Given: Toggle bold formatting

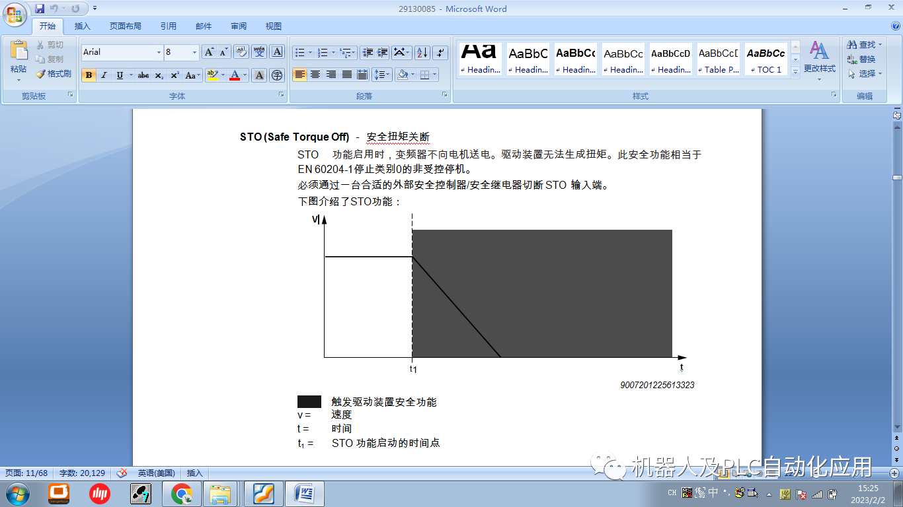Looking at the screenshot, I should [89, 75].
